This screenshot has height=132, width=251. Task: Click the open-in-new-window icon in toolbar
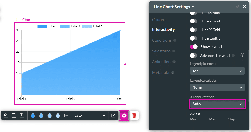[113, 115]
